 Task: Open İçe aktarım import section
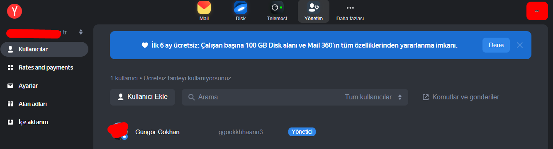(44, 122)
